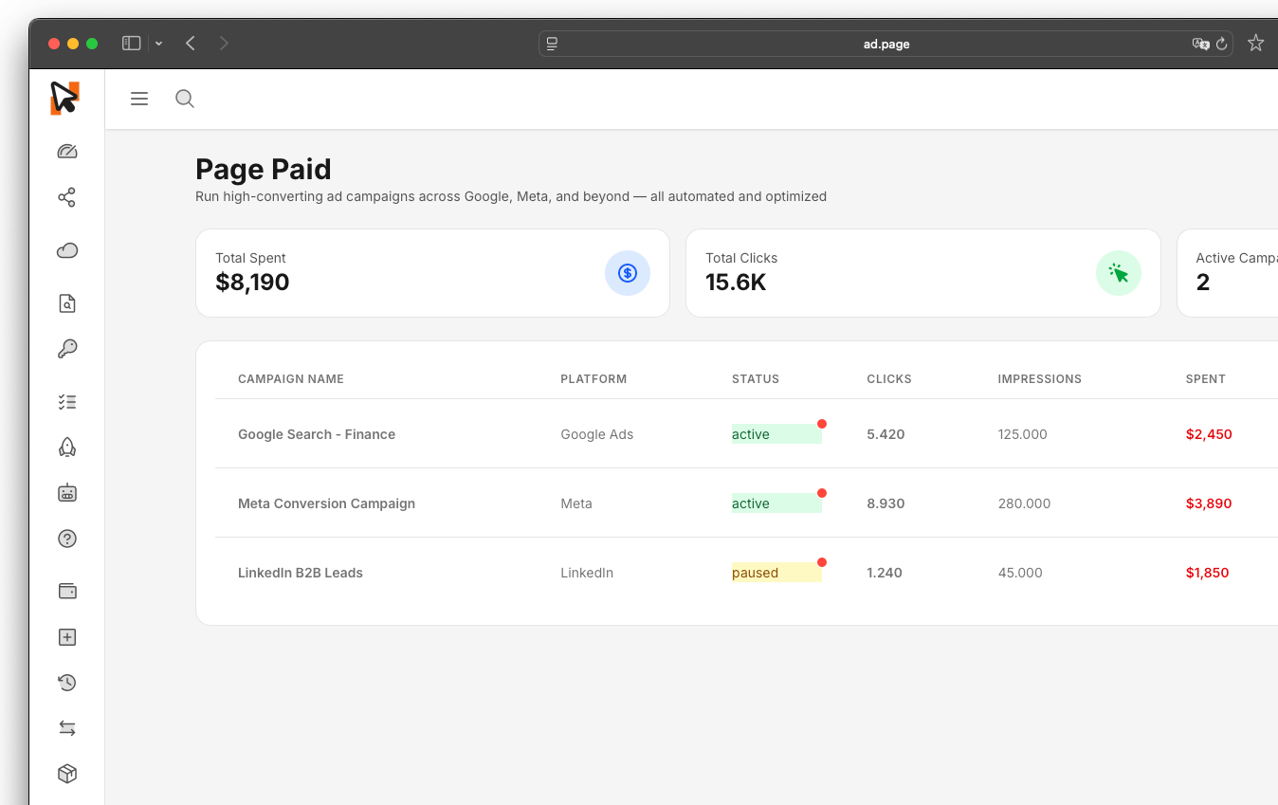
Task: Go back to the previous page
Action: (x=191, y=43)
